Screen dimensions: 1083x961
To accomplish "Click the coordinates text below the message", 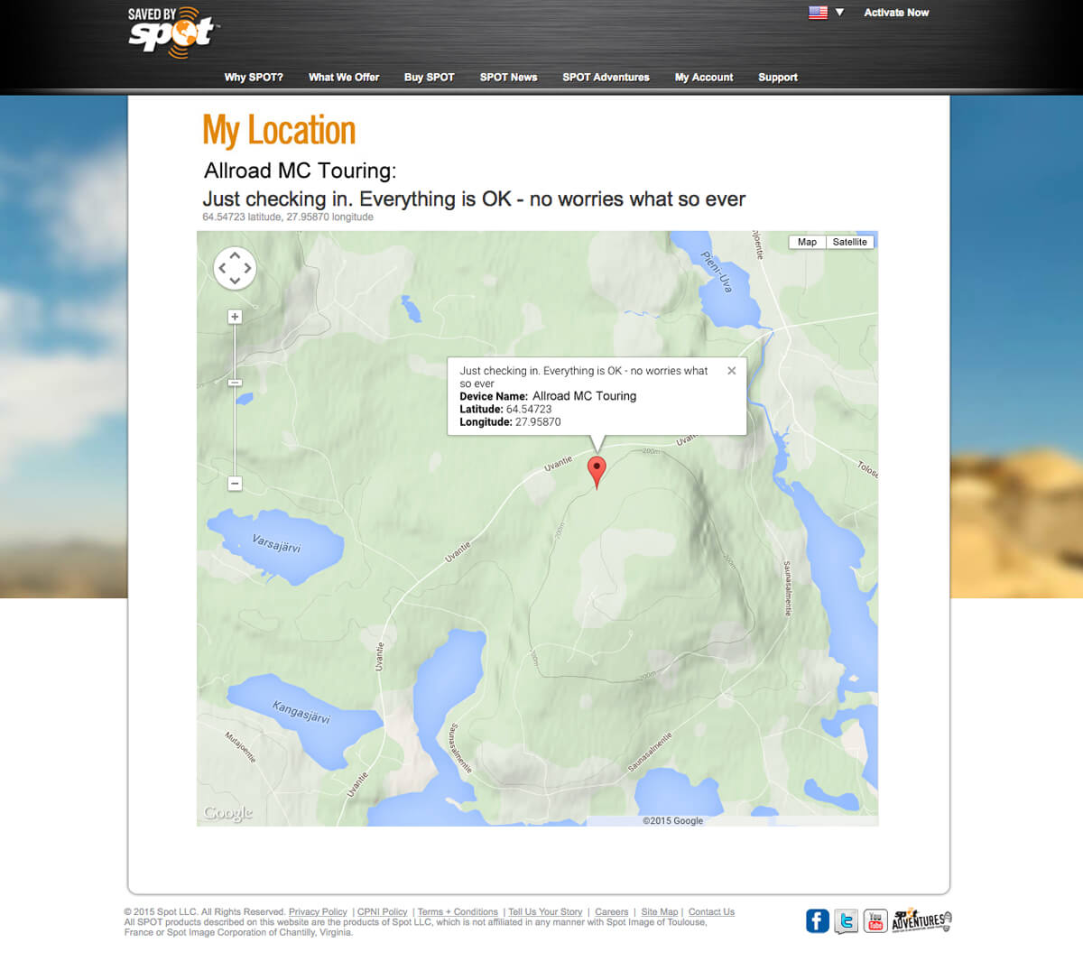I will [288, 217].
